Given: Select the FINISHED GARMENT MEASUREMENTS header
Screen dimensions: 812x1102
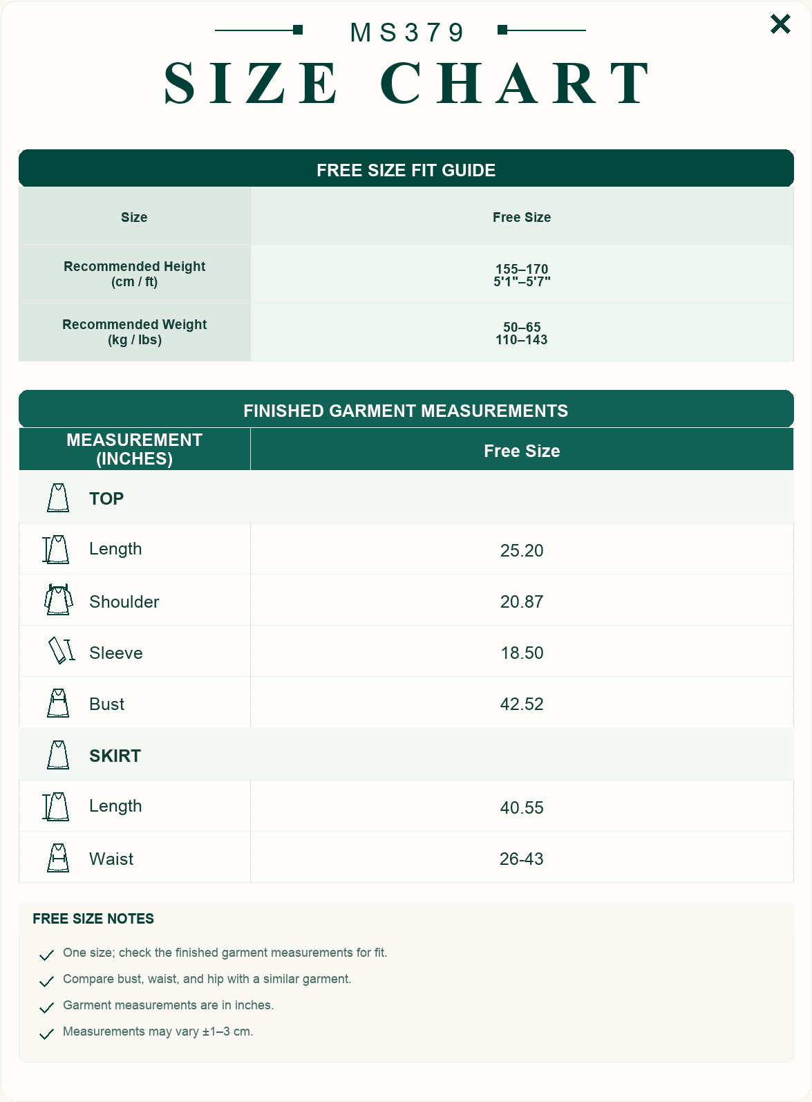Looking at the screenshot, I should click(406, 409).
